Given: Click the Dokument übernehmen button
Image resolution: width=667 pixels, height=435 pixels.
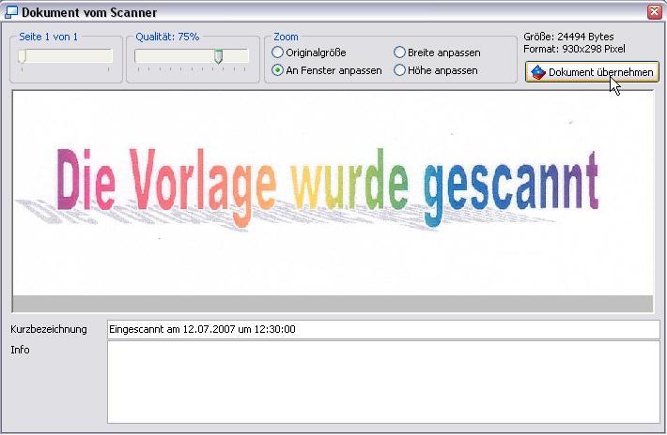Looking at the screenshot, I should click(592, 72).
